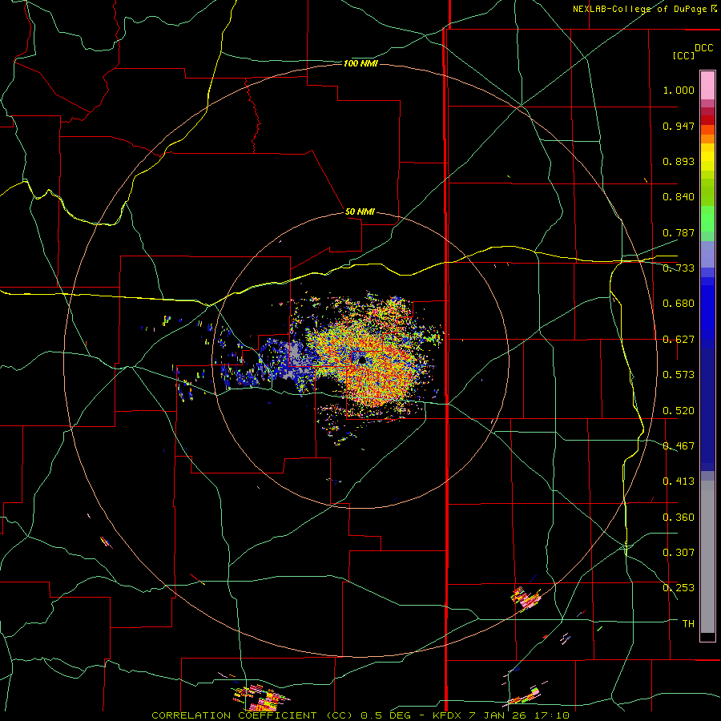Select the 0.627 scale value
The width and height of the screenshot is (721, 721).
[x=679, y=340]
